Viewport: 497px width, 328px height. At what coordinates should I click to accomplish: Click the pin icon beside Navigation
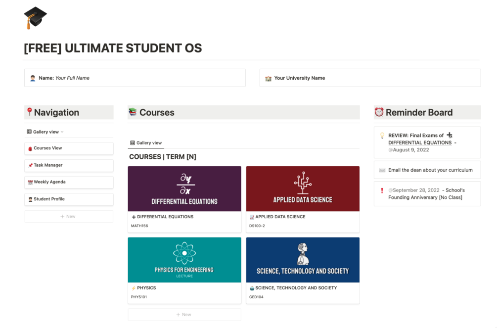pos(30,112)
